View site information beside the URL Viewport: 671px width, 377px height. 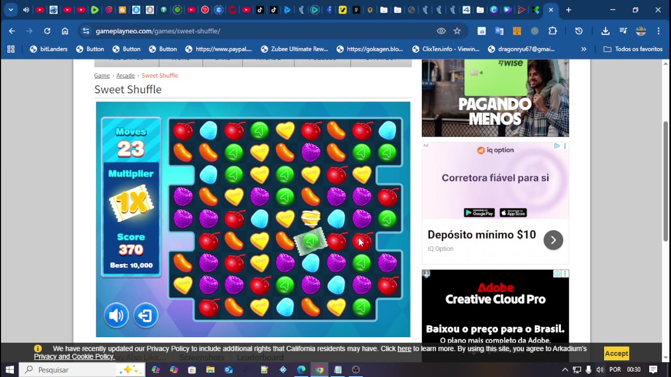click(x=86, y=31)
